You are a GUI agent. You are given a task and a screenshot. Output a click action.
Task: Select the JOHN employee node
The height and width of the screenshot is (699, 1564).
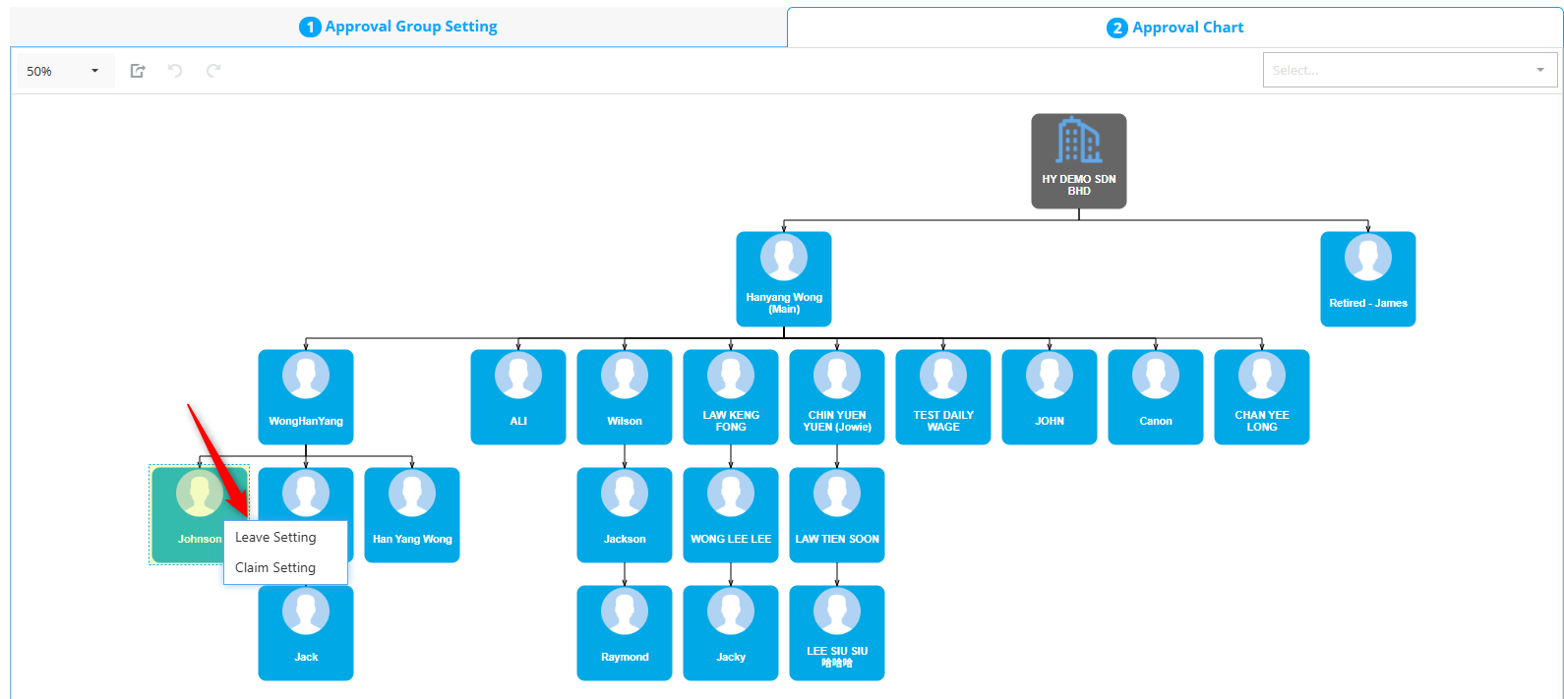pos(1050,397)
